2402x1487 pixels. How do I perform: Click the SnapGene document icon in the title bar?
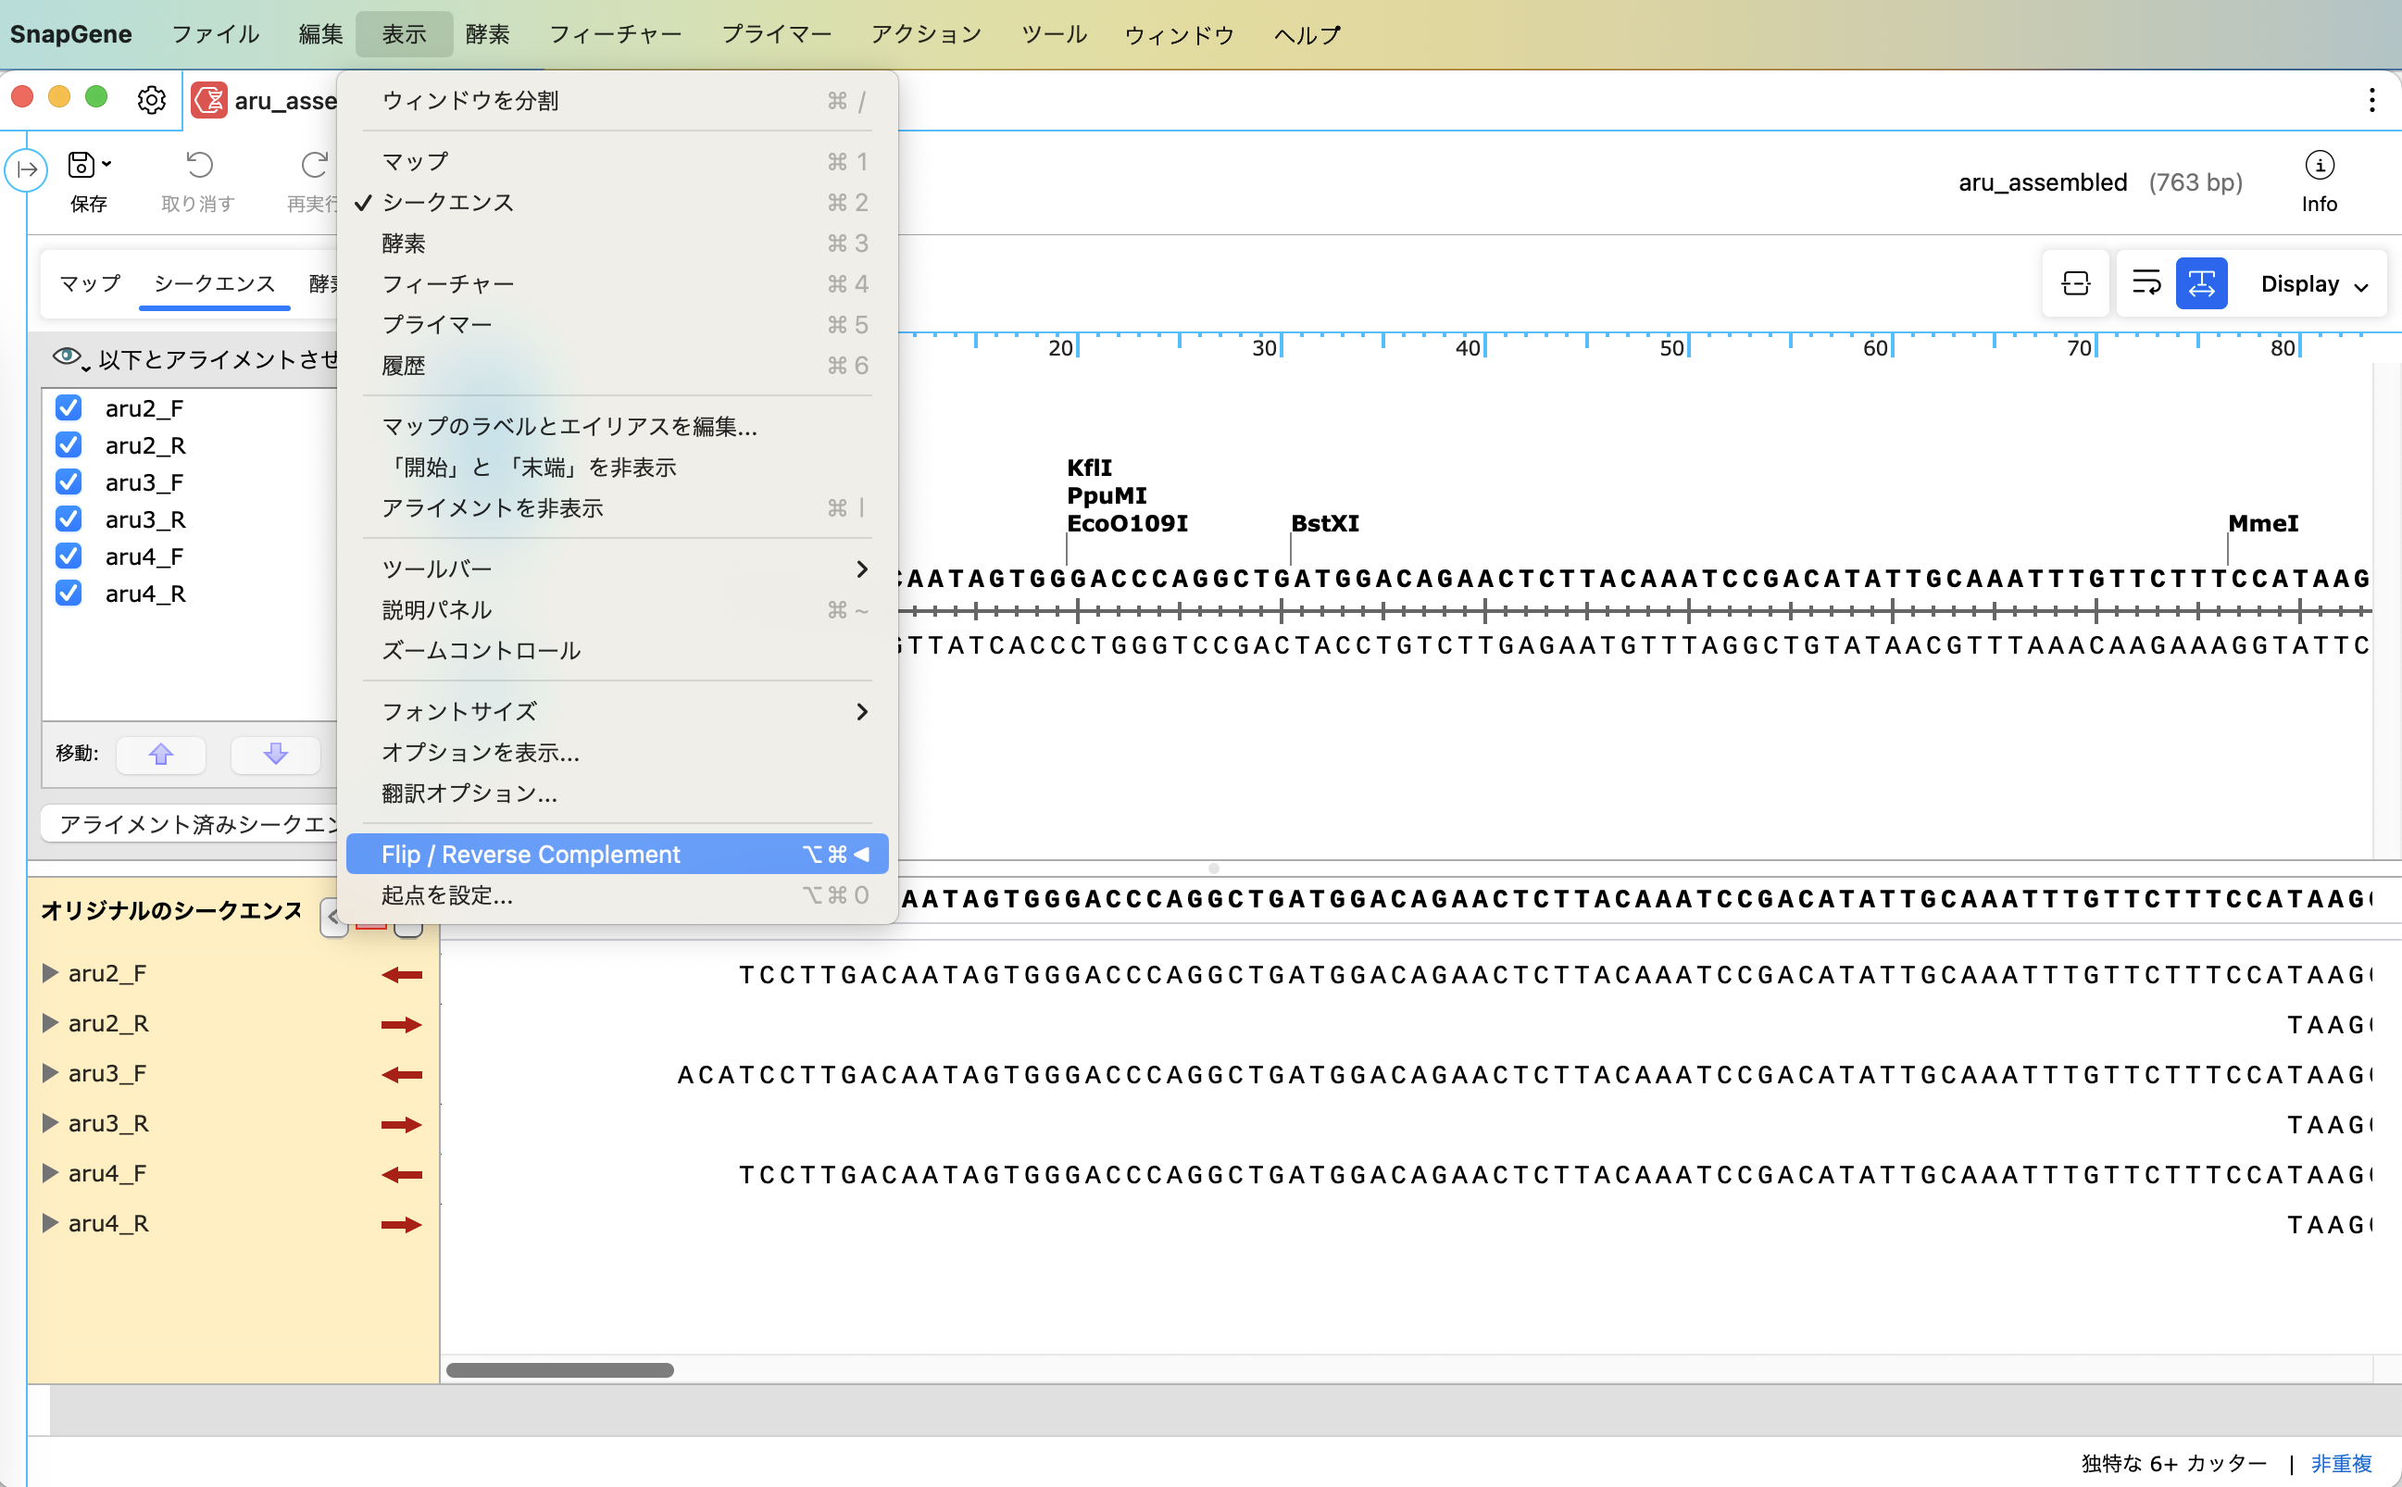point(208,99)
